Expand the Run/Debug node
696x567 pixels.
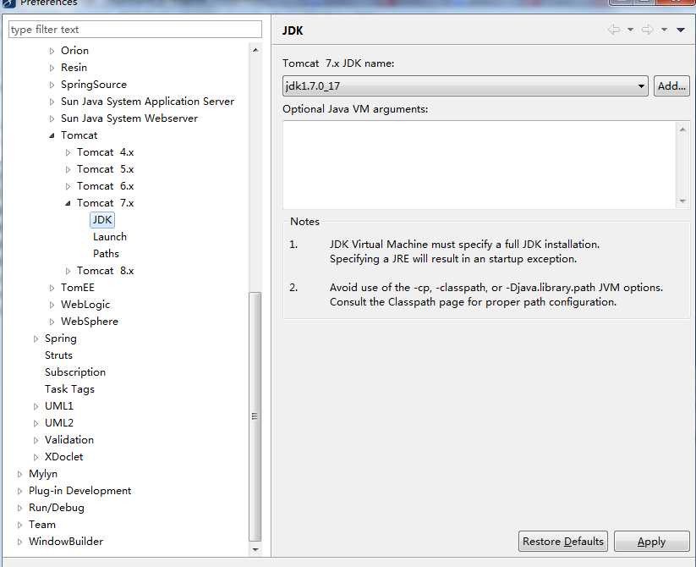pyautogui.click(x=20, y=508)
